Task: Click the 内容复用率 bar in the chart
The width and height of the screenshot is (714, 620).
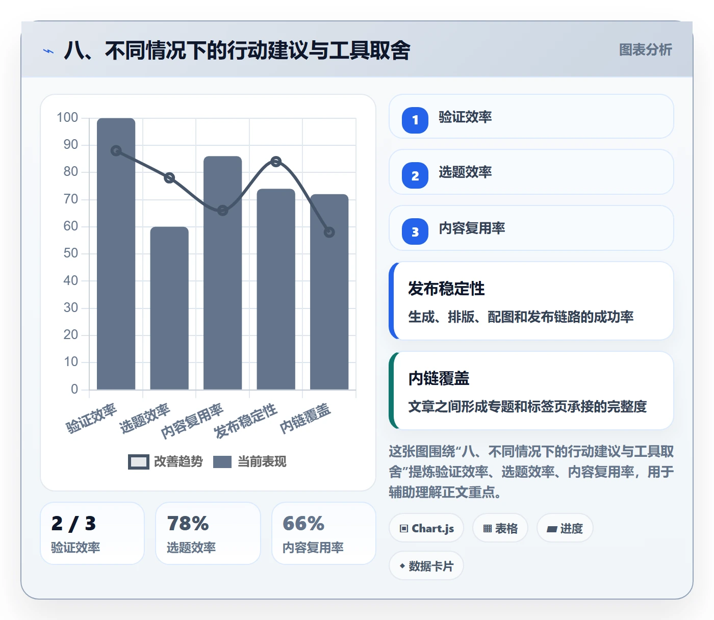Action: point(223,273)
